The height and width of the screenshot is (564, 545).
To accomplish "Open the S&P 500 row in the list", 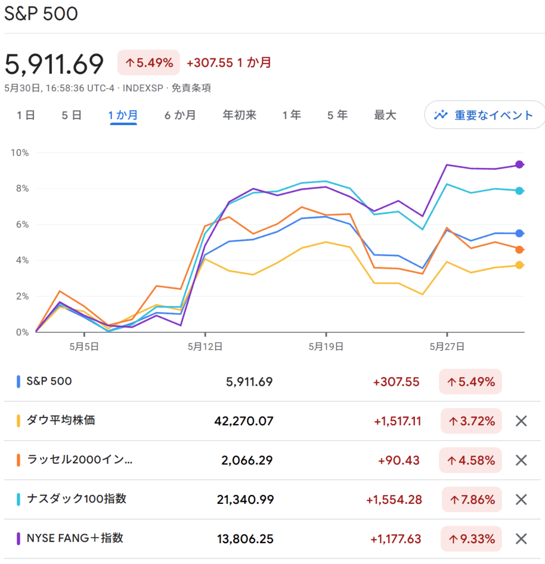I will coord(272,382).
